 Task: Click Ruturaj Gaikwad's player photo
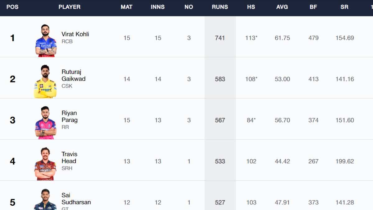(45, 82)
